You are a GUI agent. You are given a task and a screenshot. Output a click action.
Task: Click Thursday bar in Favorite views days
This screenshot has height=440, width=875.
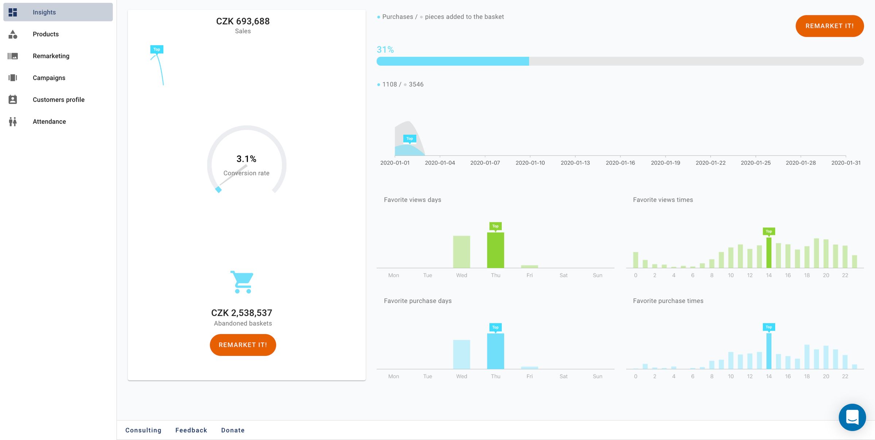tap(495, 250)
